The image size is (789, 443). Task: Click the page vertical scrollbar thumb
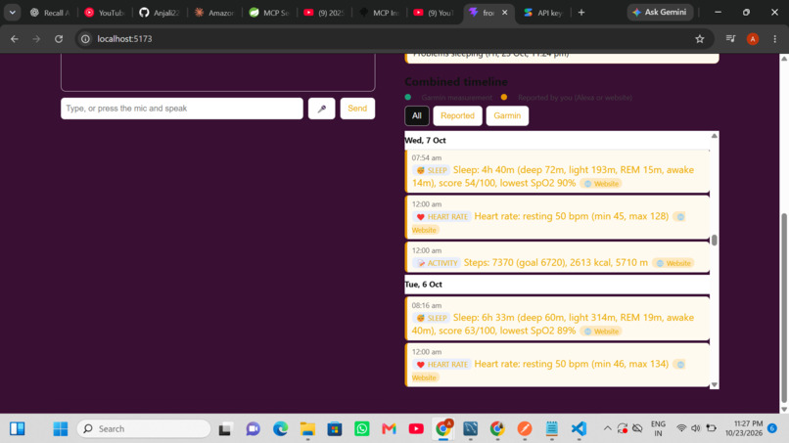783,308
